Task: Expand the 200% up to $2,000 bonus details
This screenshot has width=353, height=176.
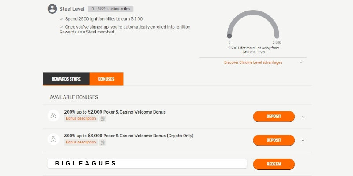Action: [303, 117]
